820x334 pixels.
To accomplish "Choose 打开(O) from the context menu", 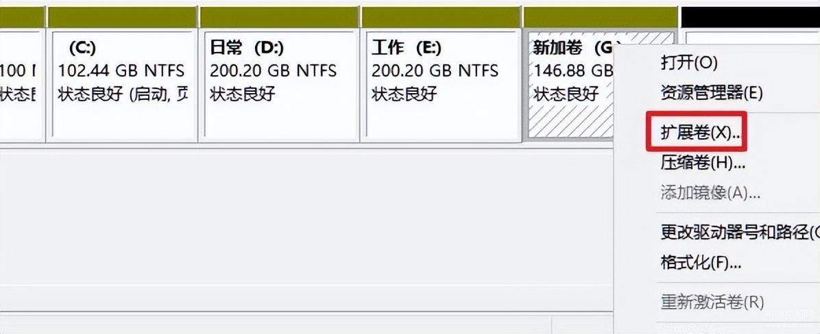I will coord(689,63).
